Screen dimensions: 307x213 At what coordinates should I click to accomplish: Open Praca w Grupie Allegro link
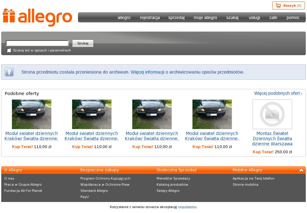[x=23, y=184]
